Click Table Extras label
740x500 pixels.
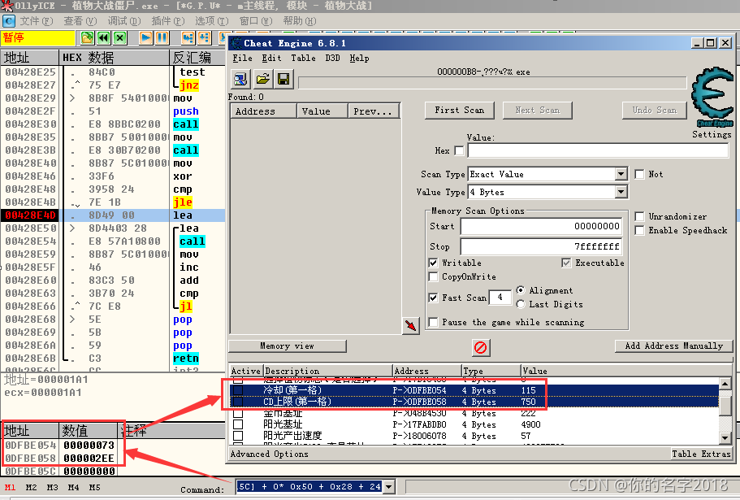(701, 454)
